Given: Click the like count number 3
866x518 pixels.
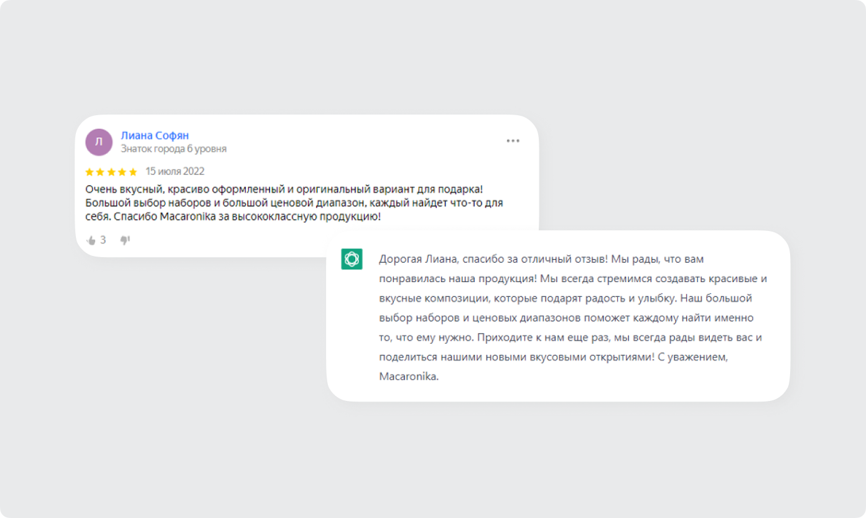Looking at the screenshot, I should coord(103,240).
